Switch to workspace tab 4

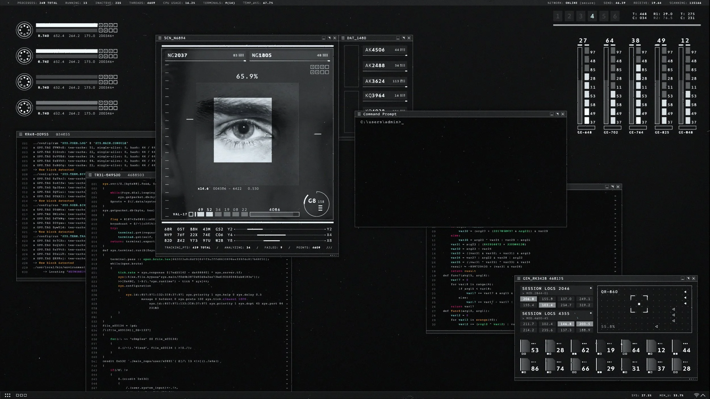click(x=592, y=16)
